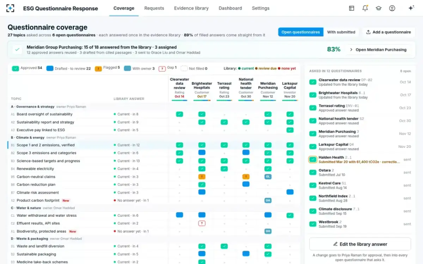This screenshot has width=423, height=264.
Task: Open GL owner cell for Carbon-neutral claims
Action: 268,177
